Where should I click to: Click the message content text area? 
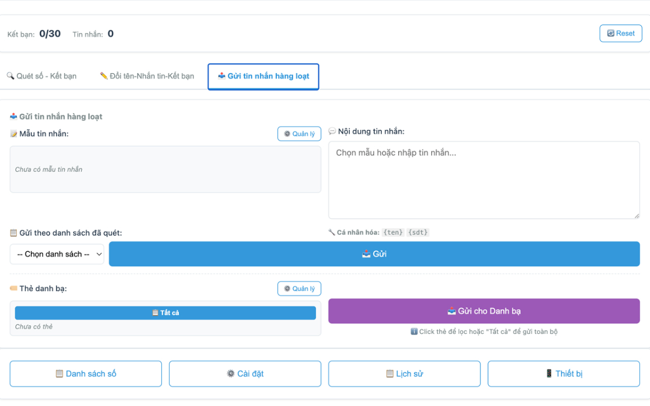484,179
